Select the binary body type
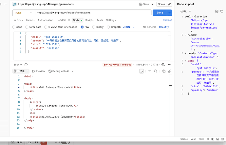This screenshot has height=145, width=226. click(94, 27)
